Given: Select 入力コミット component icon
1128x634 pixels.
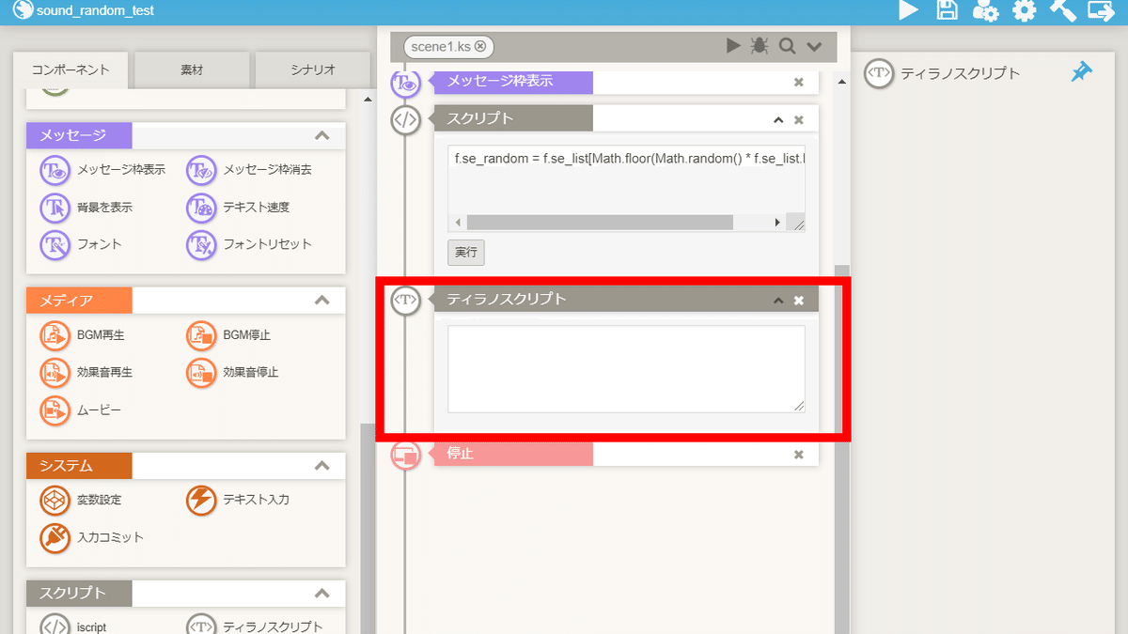Looking at the screenshot, I should pos(55,538).
